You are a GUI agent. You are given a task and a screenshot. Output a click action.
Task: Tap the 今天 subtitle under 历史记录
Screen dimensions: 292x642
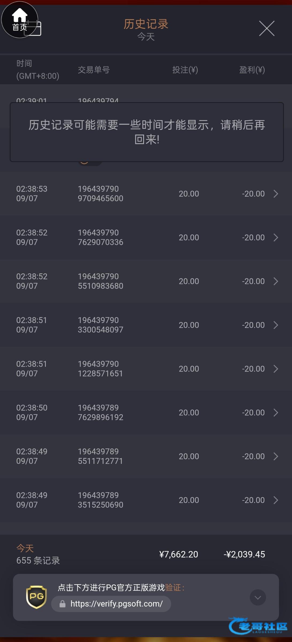[146, 37]
